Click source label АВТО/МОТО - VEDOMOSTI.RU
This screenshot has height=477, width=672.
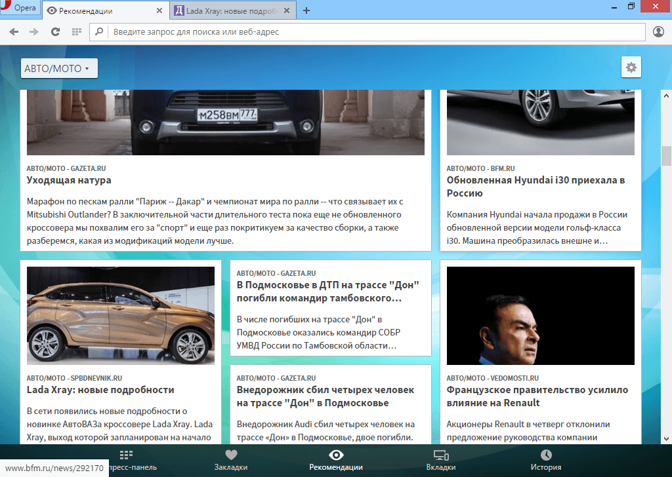point(492,378)
